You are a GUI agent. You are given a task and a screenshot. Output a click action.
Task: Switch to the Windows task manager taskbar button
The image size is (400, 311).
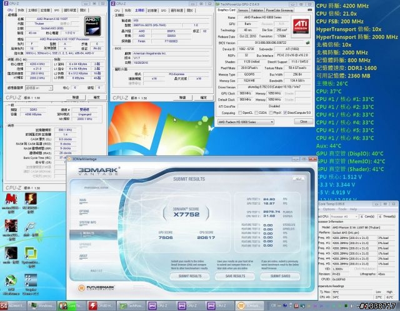(x=42, y=305)
